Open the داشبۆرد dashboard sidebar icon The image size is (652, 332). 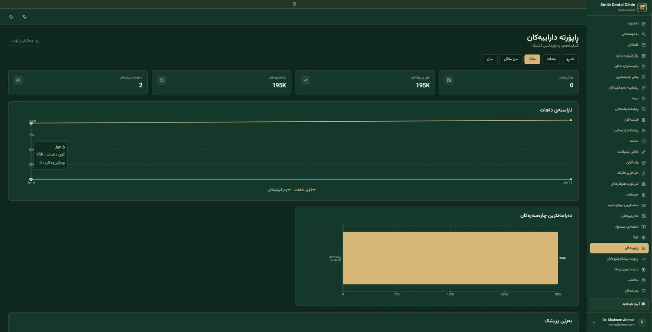[x=644, y=23]
